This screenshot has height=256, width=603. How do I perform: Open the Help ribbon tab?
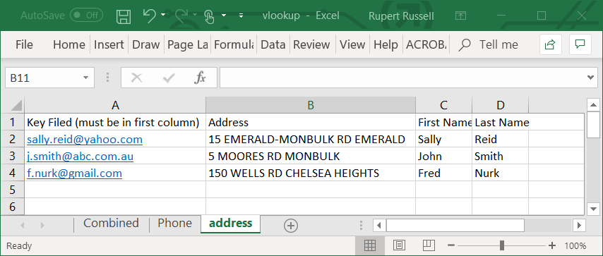[386, 44]
